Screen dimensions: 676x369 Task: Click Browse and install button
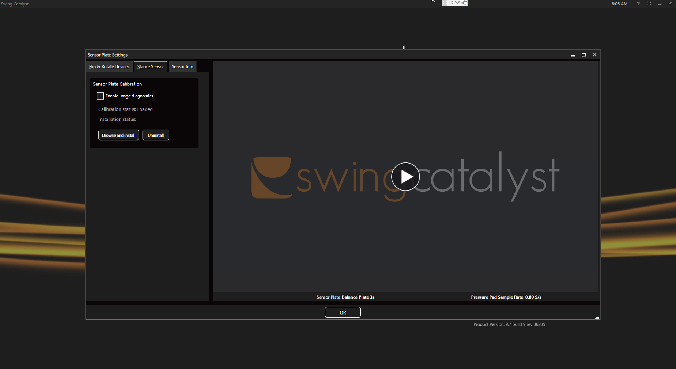(118, 135)
